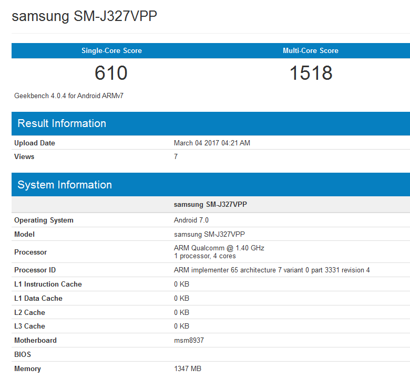
Task: Select the L3 Cache 0 KB value
Action: coord(181,326)
